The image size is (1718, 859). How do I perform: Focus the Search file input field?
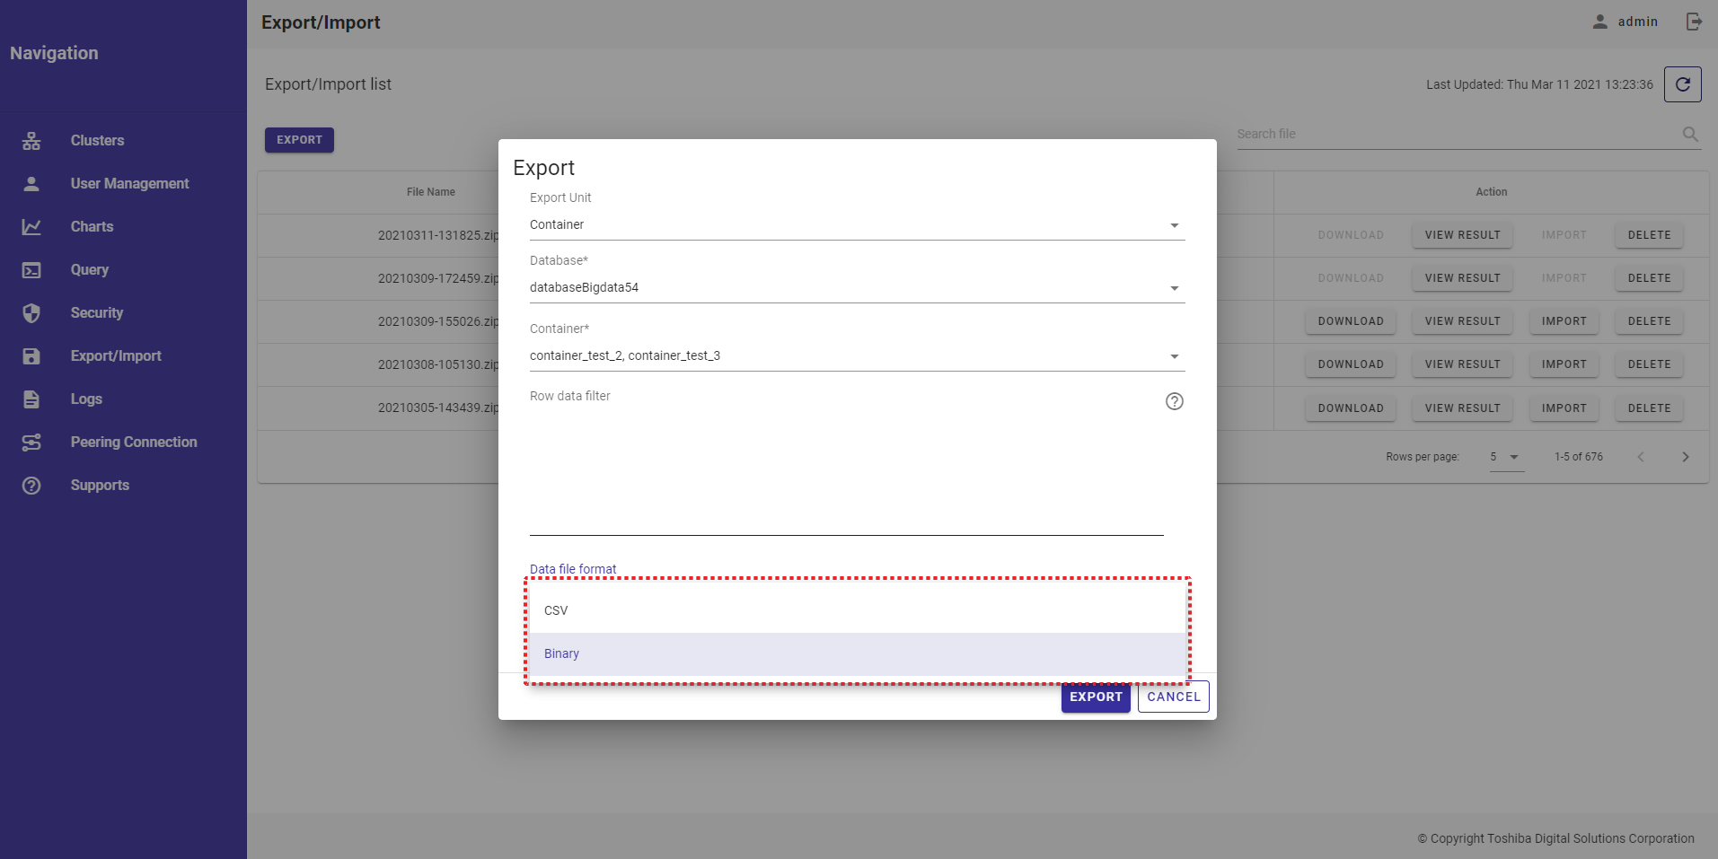1455,134
